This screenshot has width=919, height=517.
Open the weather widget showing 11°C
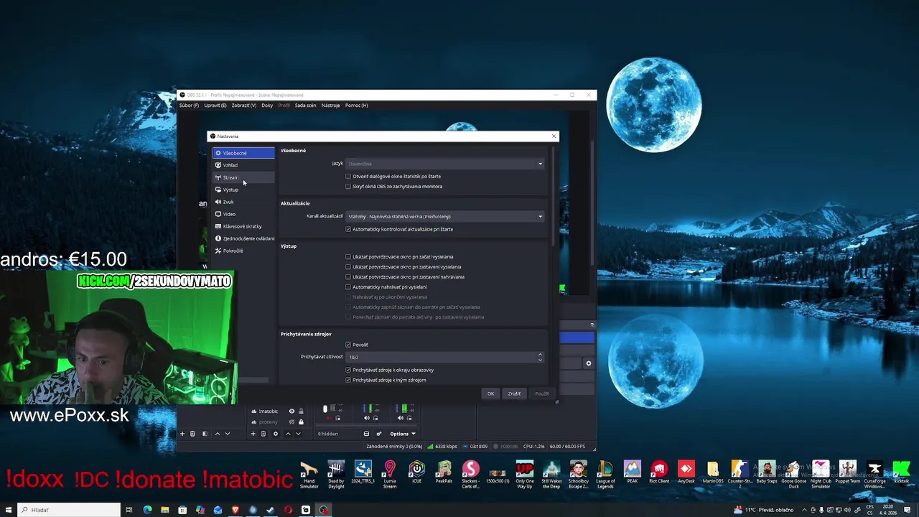pyautogui.click(x=764, y=510)
